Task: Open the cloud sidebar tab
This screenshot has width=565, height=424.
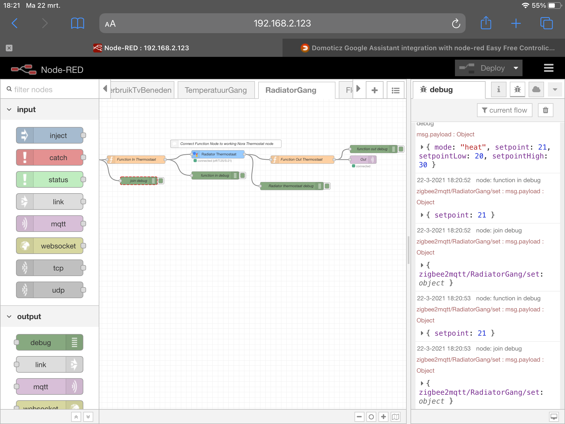Action: coord(536,89)
